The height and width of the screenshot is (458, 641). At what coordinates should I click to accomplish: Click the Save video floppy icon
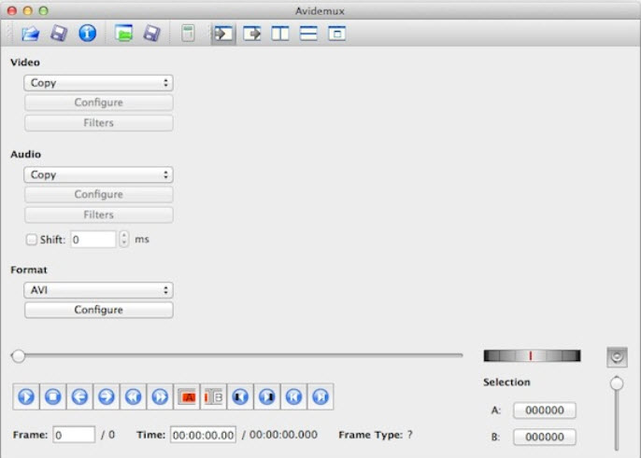(x=59, y=33)
